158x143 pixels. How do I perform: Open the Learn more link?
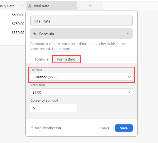(x=61, y=49)
